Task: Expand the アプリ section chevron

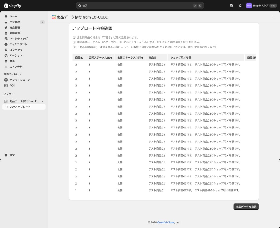Action: [x=13, y=94]
